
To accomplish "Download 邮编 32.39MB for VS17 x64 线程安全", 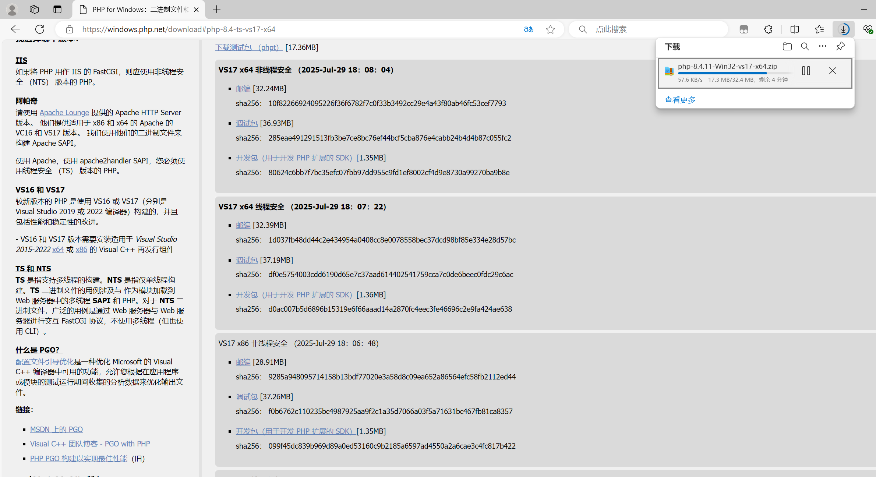I will pyautogui.click(x=243, y=225).
